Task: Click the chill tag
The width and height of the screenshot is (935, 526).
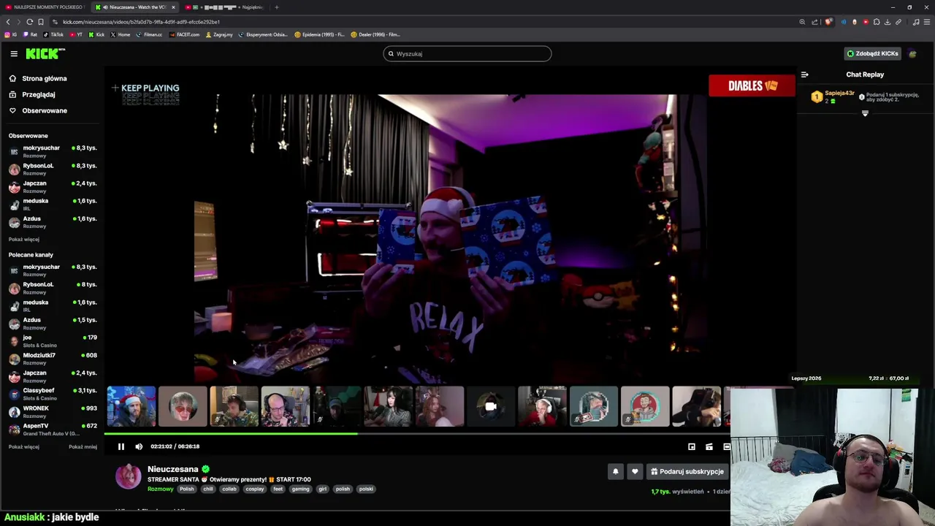Action: [x=208, y=489]
